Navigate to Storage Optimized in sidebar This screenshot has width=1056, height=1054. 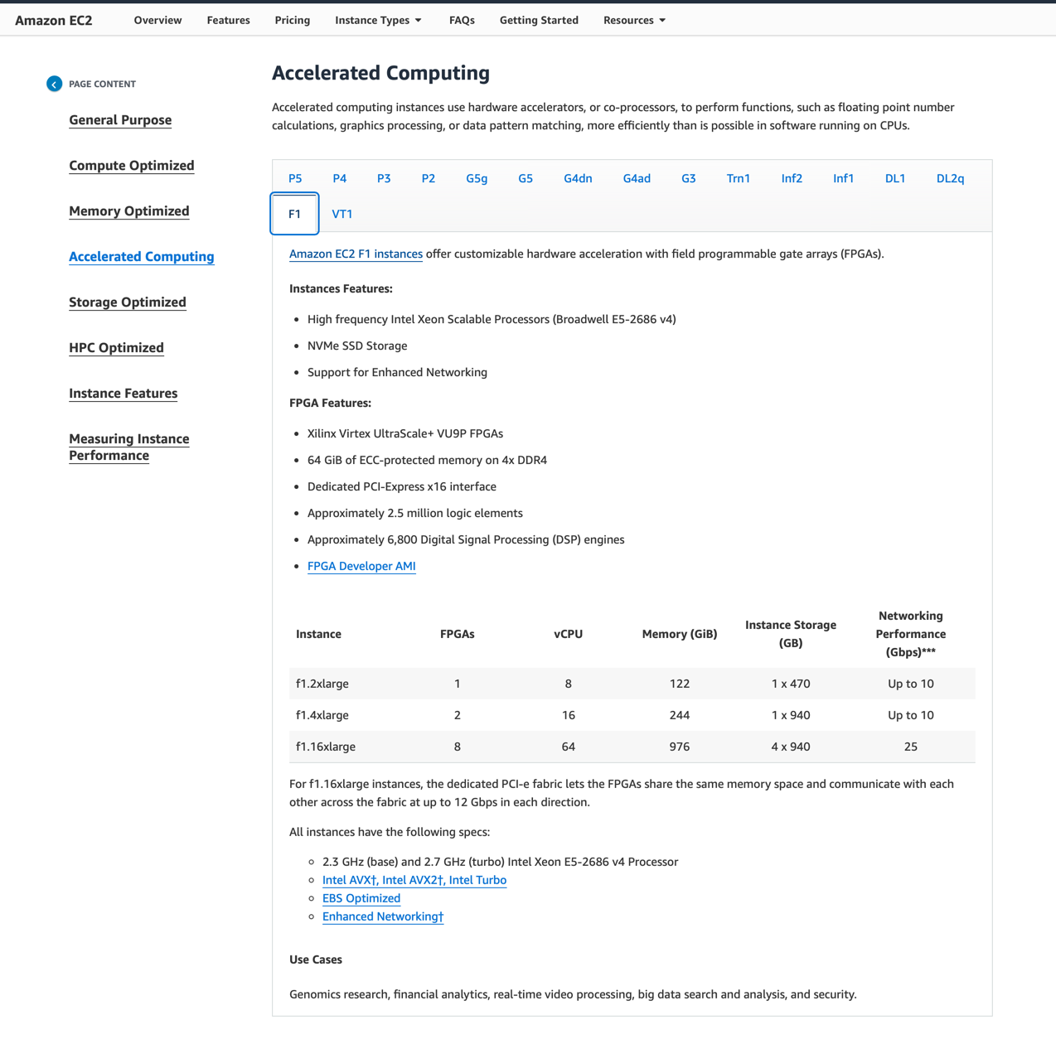coord(128,302)
